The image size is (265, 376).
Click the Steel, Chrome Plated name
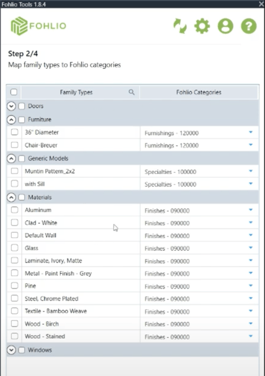pos(51,299)
